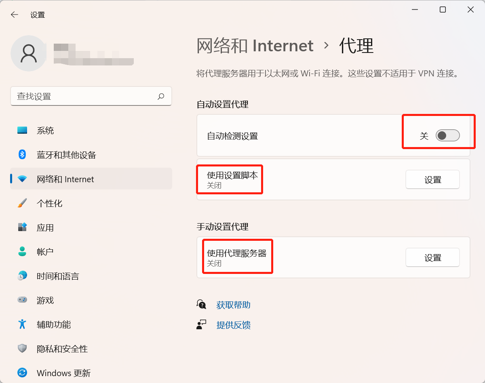Image resolution: width=485 pixels, height=383 pixels.
Task: Click the 手动设置代理 section heading
Action: pyautogui.click(x=222, y=227)
